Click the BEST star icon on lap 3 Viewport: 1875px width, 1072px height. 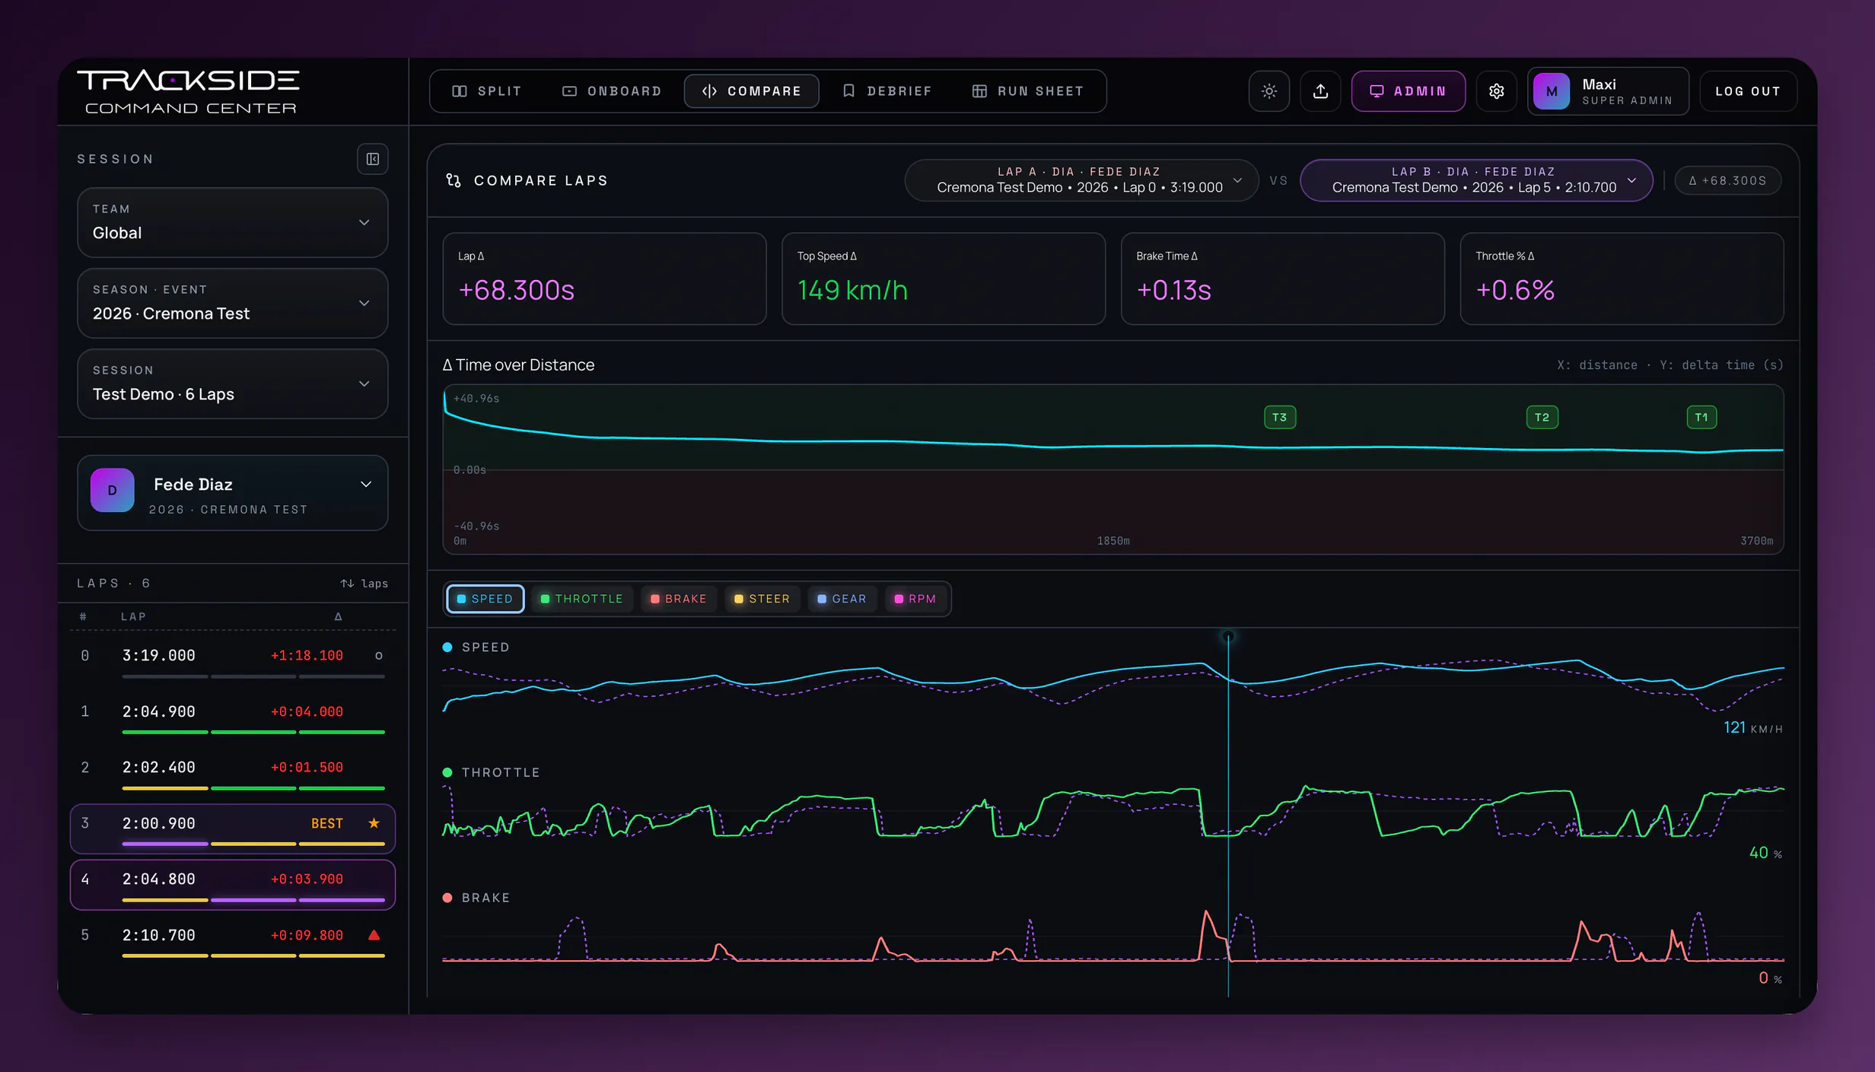click(374, 823)
